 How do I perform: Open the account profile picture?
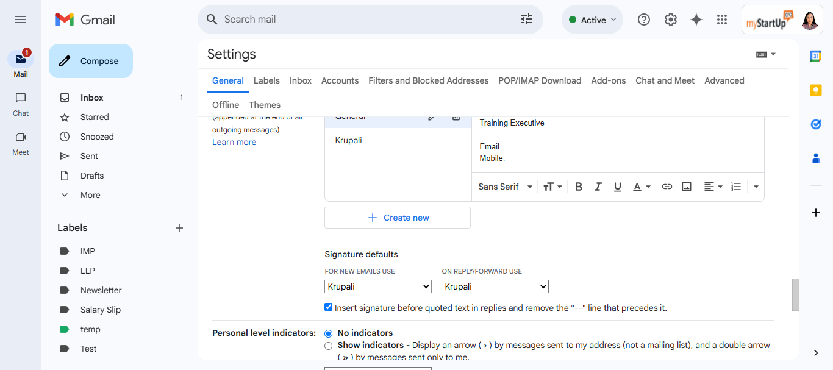coord(810,20)
